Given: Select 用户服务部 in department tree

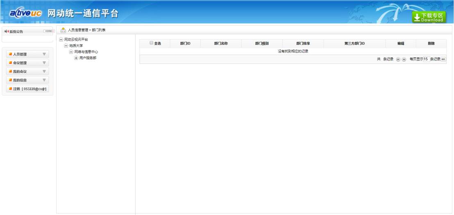Looking at the screenshot, I should 88,58.
